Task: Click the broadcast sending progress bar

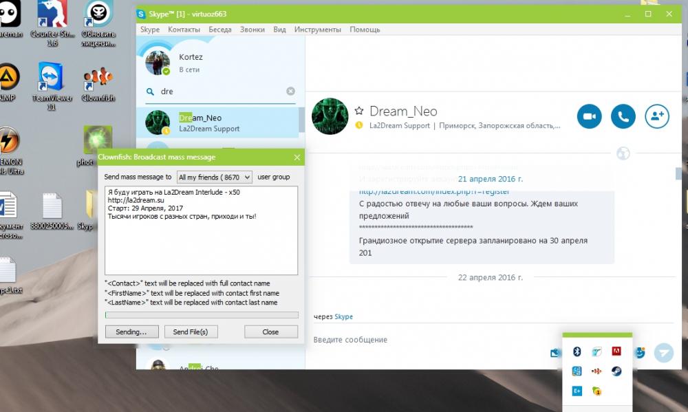Action: click(x=202, y=315)
